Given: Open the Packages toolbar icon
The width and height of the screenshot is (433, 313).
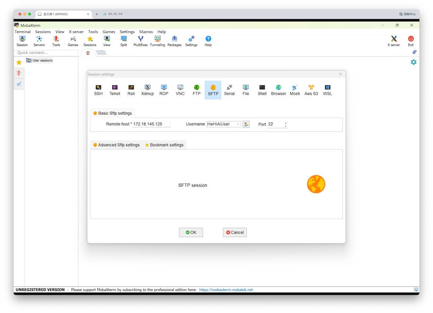Looking at the screenshot, I should (x=174, y=41).
